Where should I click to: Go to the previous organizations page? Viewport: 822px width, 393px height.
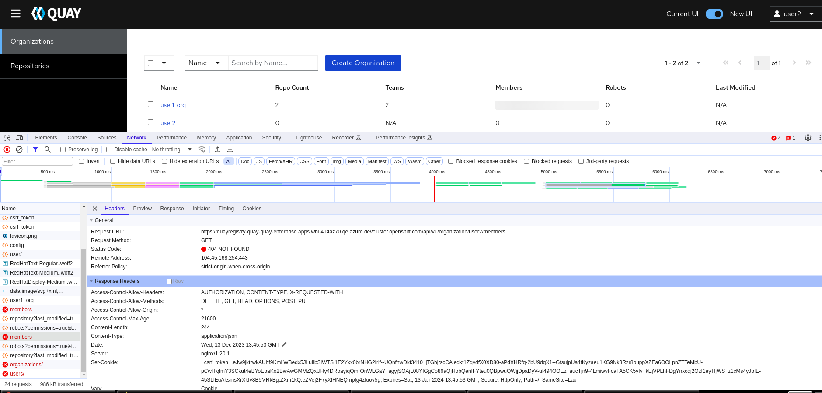[740, 63]
